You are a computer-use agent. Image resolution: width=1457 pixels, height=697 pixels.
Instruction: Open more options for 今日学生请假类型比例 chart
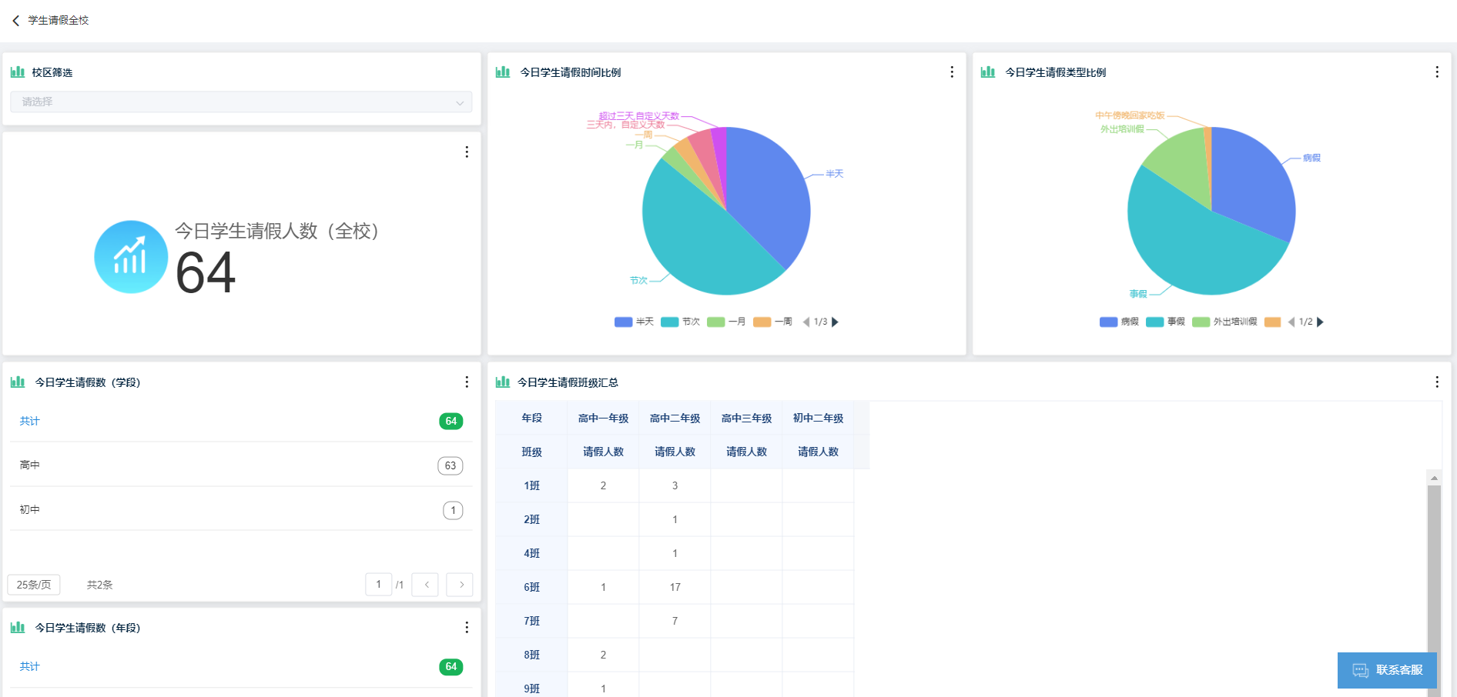[1436, 72]
